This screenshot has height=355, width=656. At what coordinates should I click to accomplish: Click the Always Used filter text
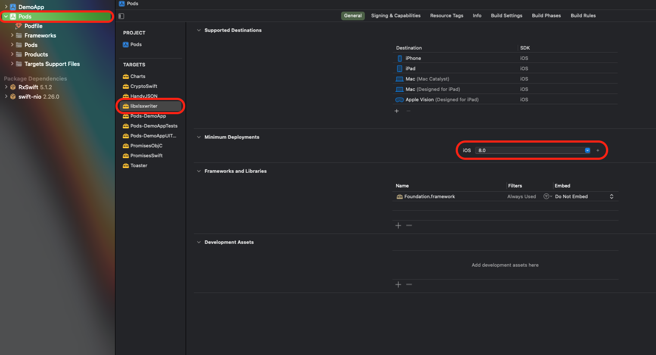point(522,196)
